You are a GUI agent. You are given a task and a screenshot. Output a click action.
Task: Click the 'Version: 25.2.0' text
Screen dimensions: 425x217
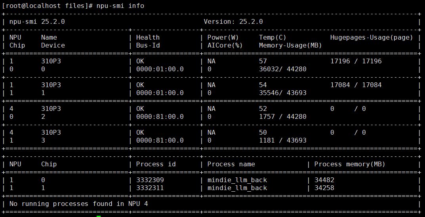233,22
